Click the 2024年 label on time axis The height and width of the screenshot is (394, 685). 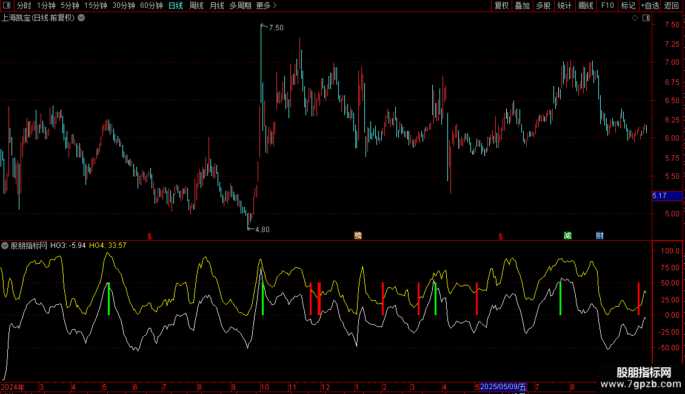13,387
